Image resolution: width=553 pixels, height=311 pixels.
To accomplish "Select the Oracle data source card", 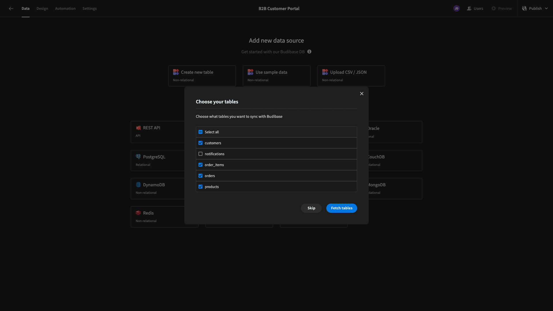I will [x=395, y=132].
